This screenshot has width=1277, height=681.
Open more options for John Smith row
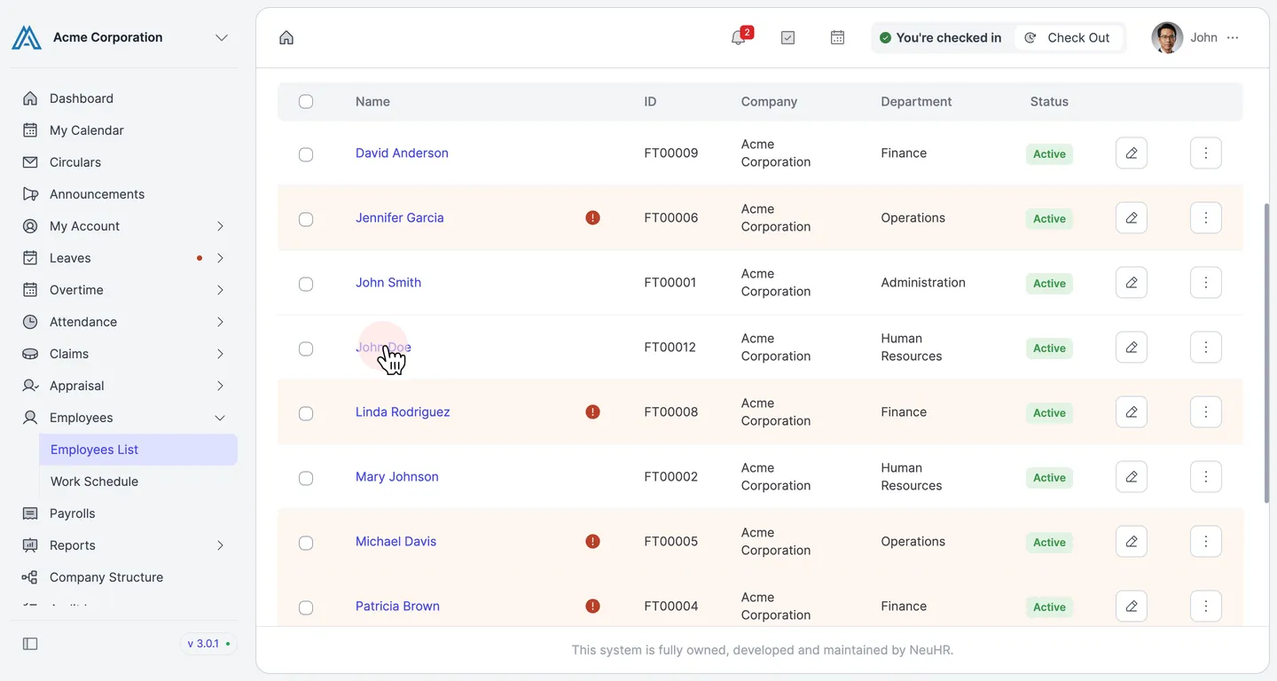tap(1206, 282)
